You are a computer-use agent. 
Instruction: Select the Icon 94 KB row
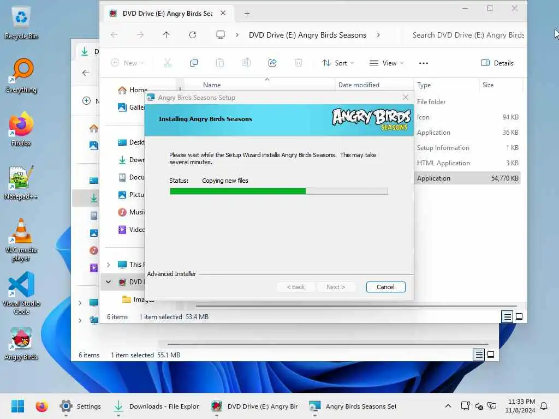(467, 117)
